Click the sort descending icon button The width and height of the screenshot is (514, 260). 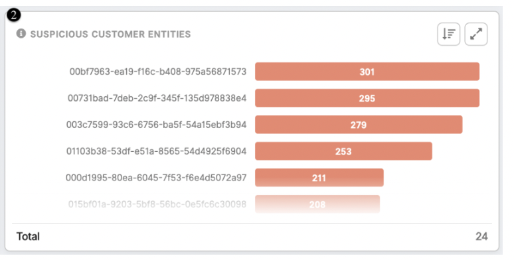448,34
